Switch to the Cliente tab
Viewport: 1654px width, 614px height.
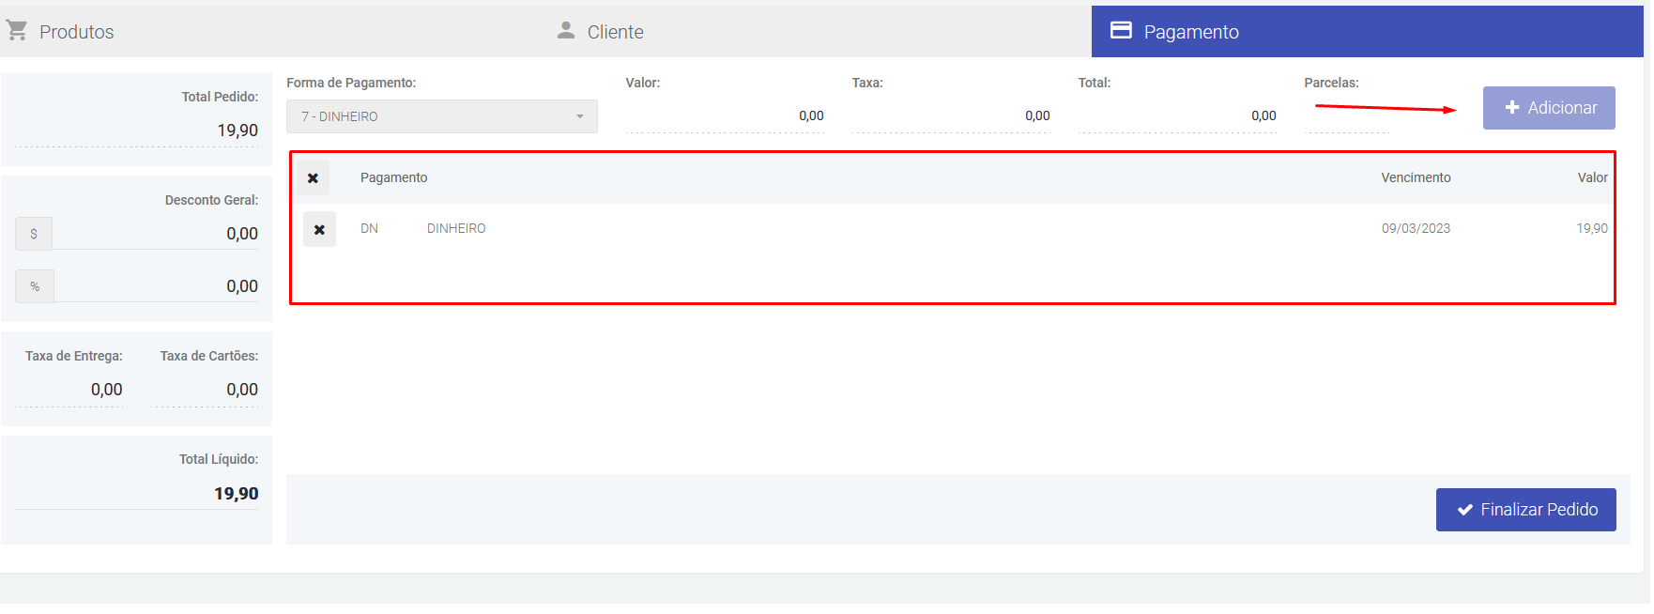615,32
